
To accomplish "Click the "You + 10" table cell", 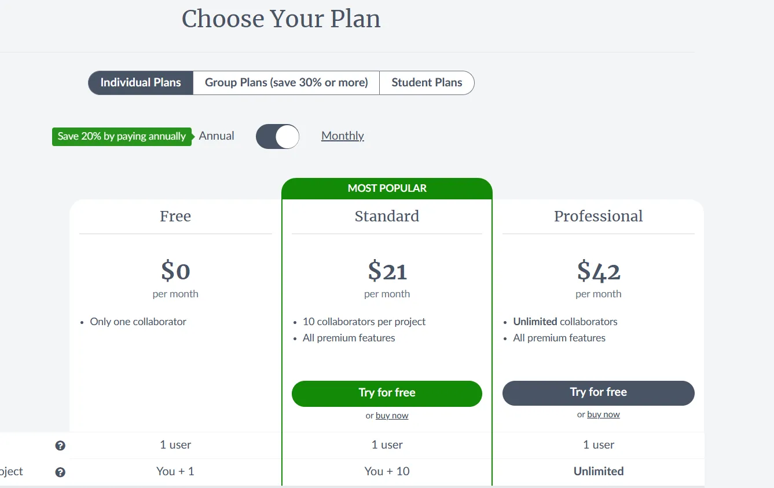I will coord(387,471).
